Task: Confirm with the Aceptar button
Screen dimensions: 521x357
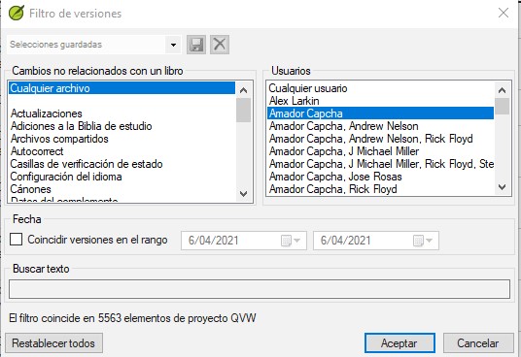Action: click(x=399, y=343)
